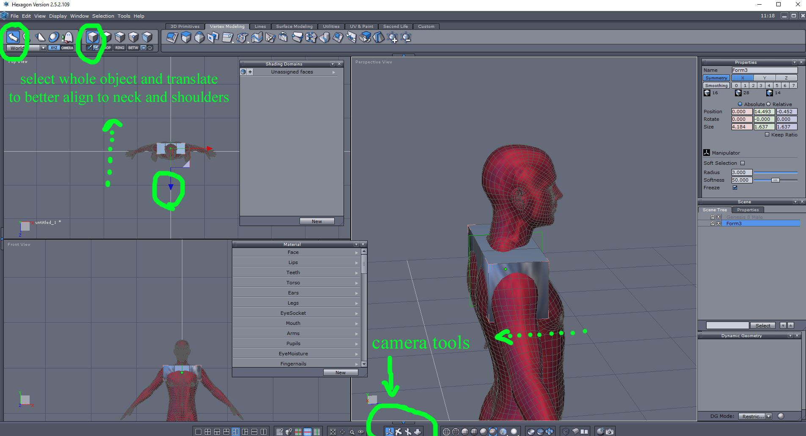This screenshot has width=806, height=436.
Task: Open the Tools menu
Action: pyautogui.click(x=124, y=16)
